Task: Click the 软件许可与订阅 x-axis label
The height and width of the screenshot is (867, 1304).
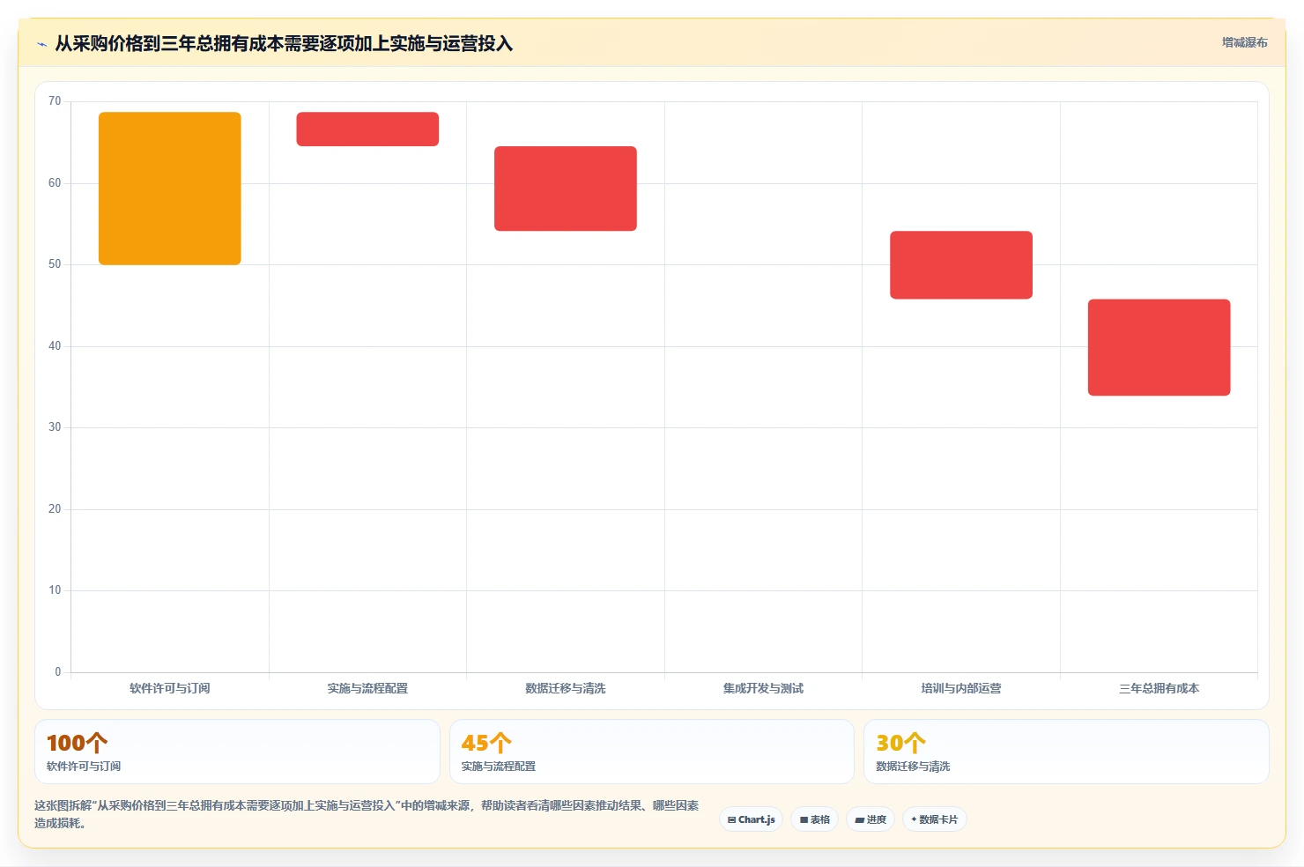Action: (x=170, y=688)
